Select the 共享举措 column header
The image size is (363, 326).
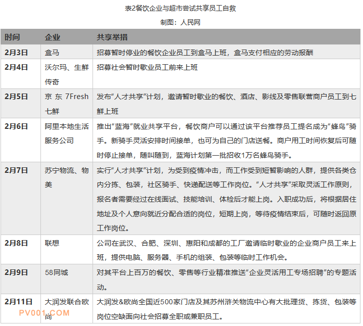112,37
